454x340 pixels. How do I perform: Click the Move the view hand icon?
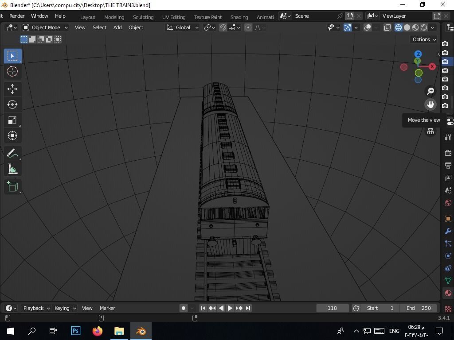pyautogui.click(x=431, y=104)
